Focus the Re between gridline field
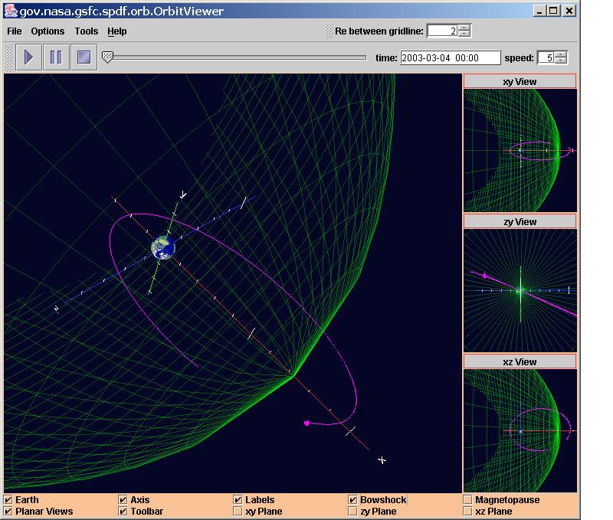 [443, 31]
